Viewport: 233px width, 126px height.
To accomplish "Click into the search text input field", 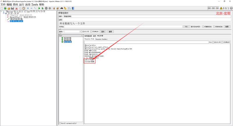I will pos(72,32).
